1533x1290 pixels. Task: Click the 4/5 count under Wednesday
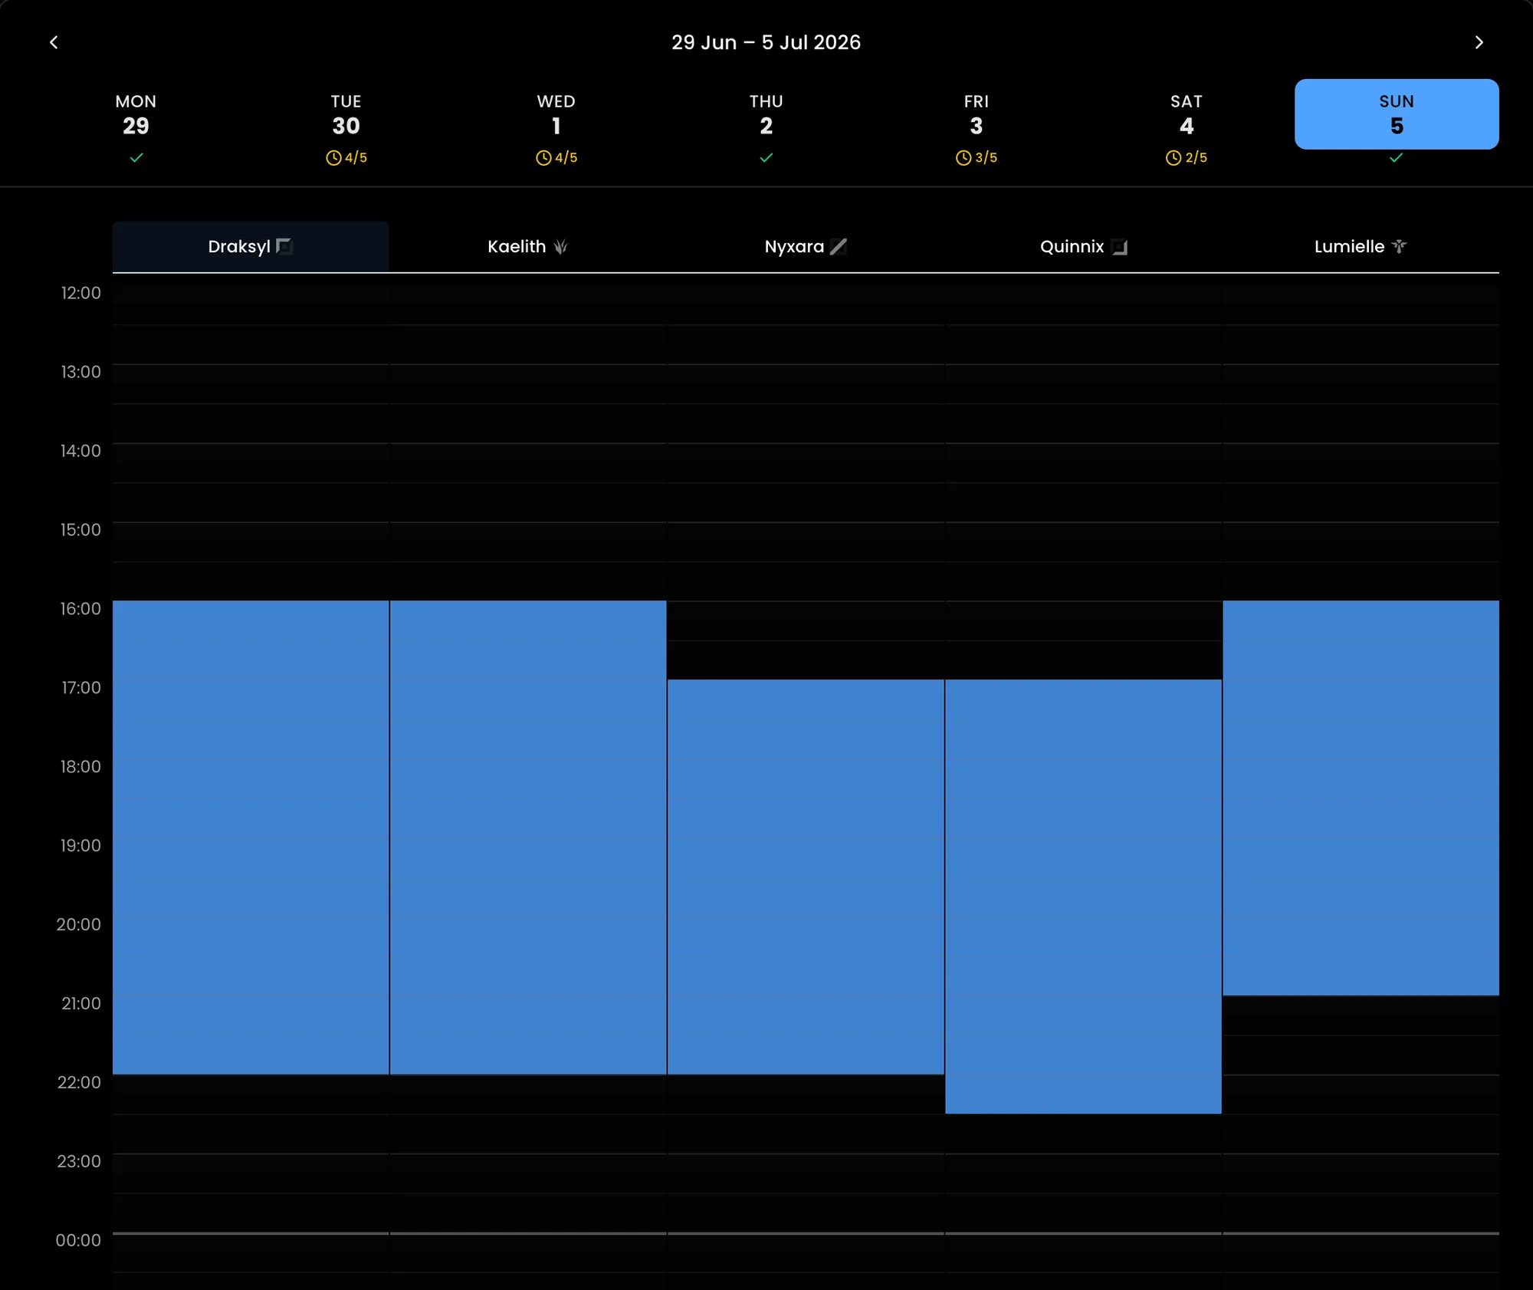coord(566,158)
